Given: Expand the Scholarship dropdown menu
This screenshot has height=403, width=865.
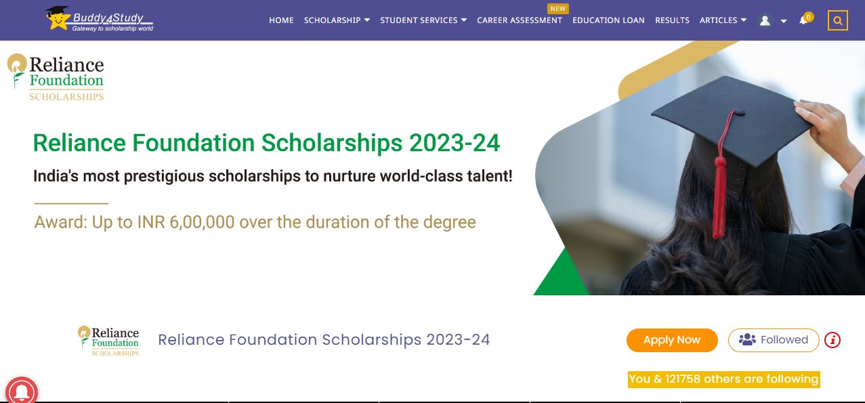Looking at the screenshot, I should click(337, 20).
